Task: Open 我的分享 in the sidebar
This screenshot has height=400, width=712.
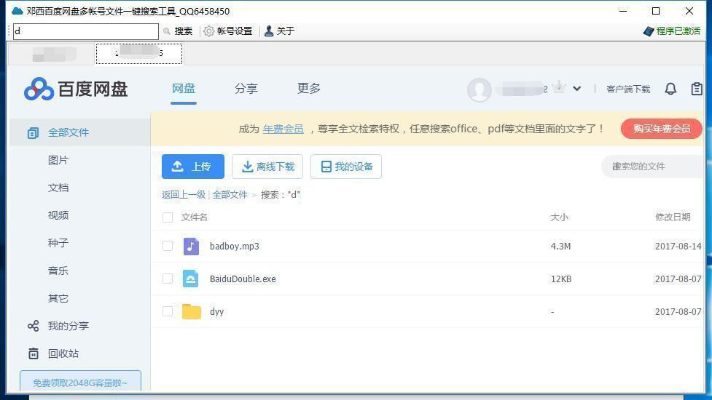Action: coord(68,326)
